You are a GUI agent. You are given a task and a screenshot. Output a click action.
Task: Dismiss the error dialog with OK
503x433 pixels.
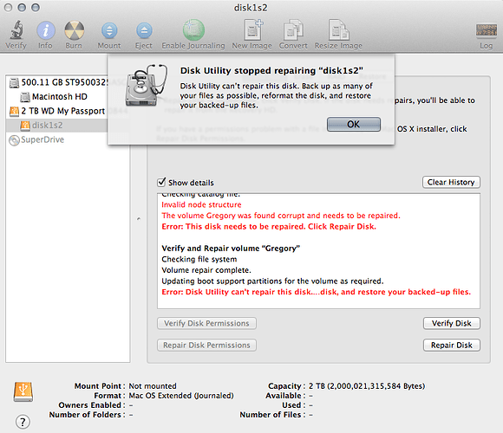click(x=354, y=124)
